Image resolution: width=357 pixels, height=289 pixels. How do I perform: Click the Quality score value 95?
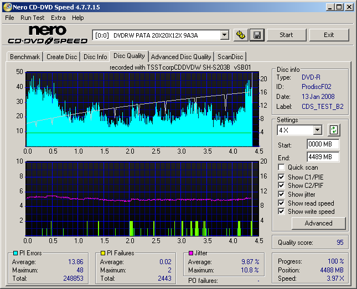point(340,243)
